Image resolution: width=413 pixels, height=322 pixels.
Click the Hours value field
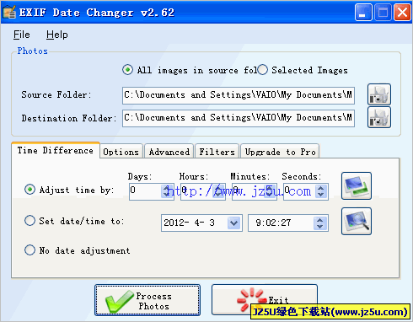(x=196, y=191)
